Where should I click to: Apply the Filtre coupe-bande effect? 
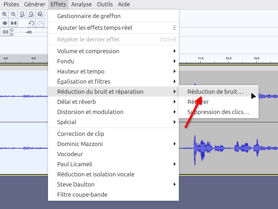tap(82, 195)
